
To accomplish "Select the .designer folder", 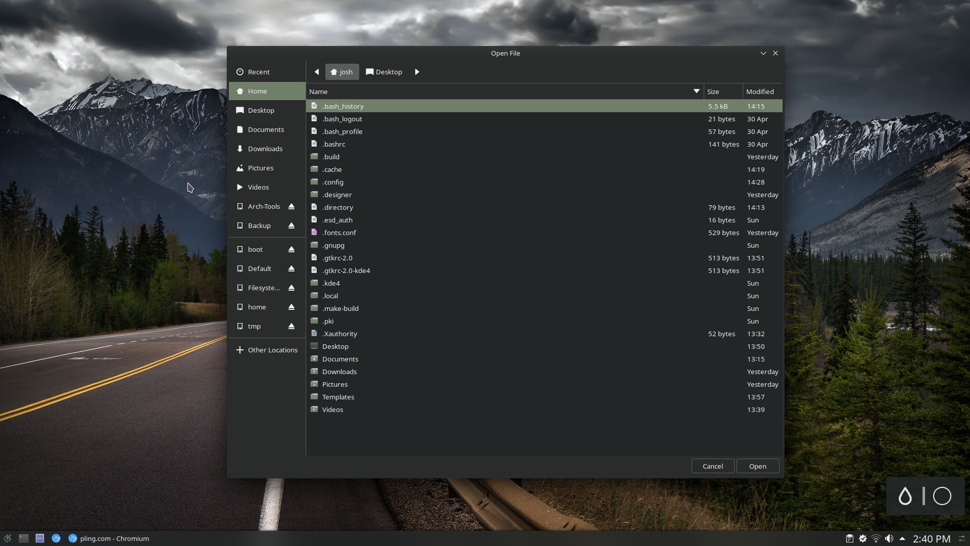I will click(544, 195).
